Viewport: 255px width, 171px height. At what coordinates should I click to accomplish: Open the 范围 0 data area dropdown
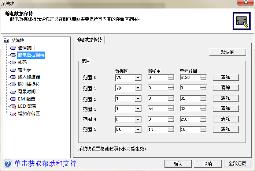tap(138, 77)
